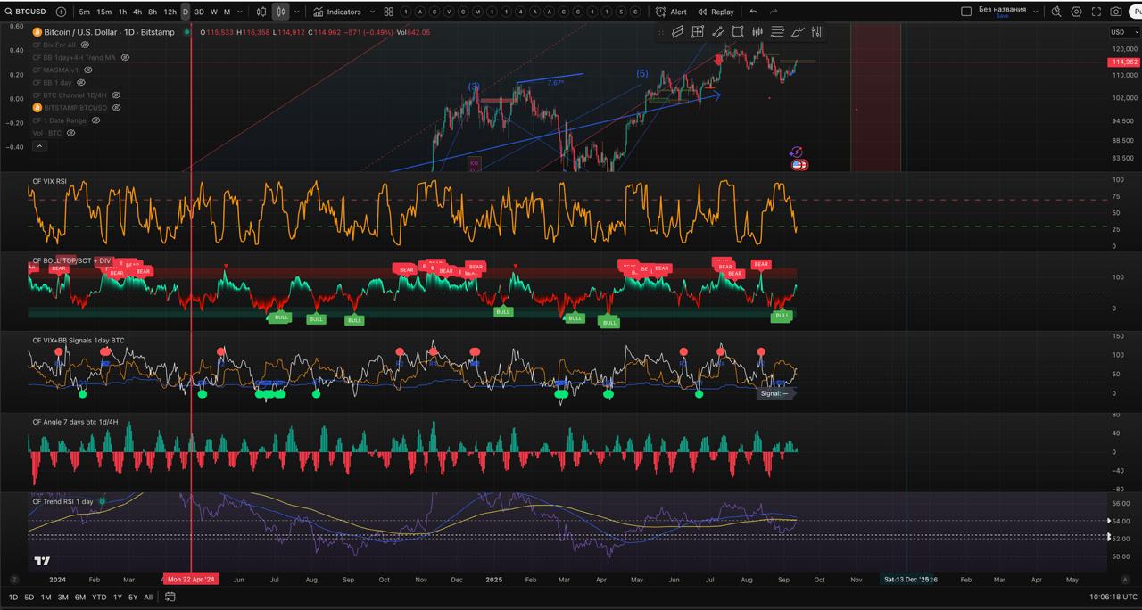Screen dimensions: 1142x610
Task: Show the CF BB 1 day indicator
Action: click(81, 82)
